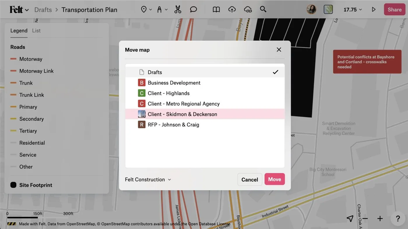
Task: Open the data library book icon
Action: click(x=216, y=10)
